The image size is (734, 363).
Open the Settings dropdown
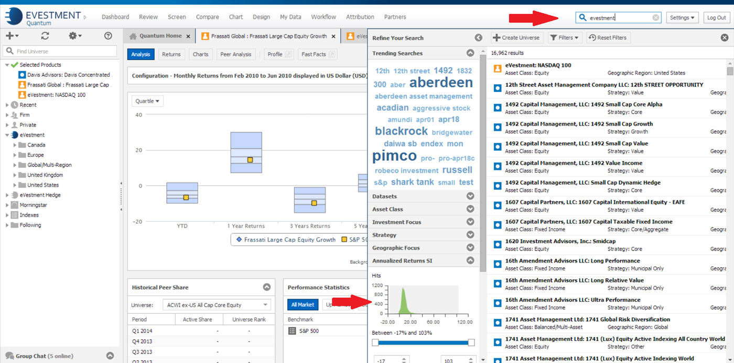coord(682,18)
